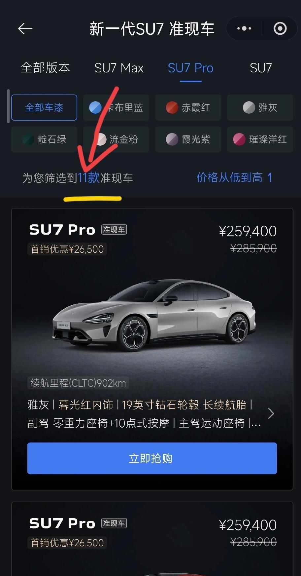Open the 价格从低到高 sort dropdown
The image size is (301, 576).
(234, 177)
